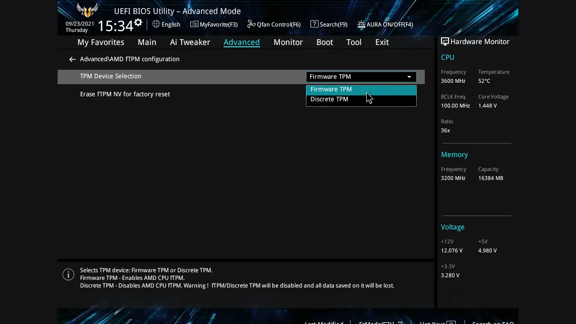The height and width of the screenshot is (324, 576).
Task: Click the back arrow beside the breadcrumb
Action: click(x=72, y=59)
